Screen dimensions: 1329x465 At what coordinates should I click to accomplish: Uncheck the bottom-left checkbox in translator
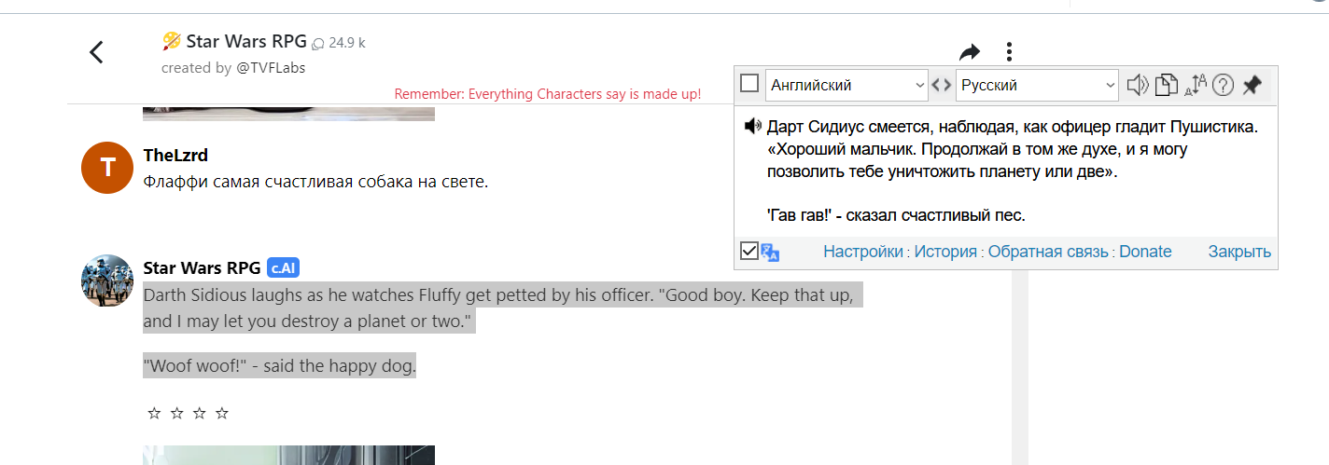tap(748, 251)
